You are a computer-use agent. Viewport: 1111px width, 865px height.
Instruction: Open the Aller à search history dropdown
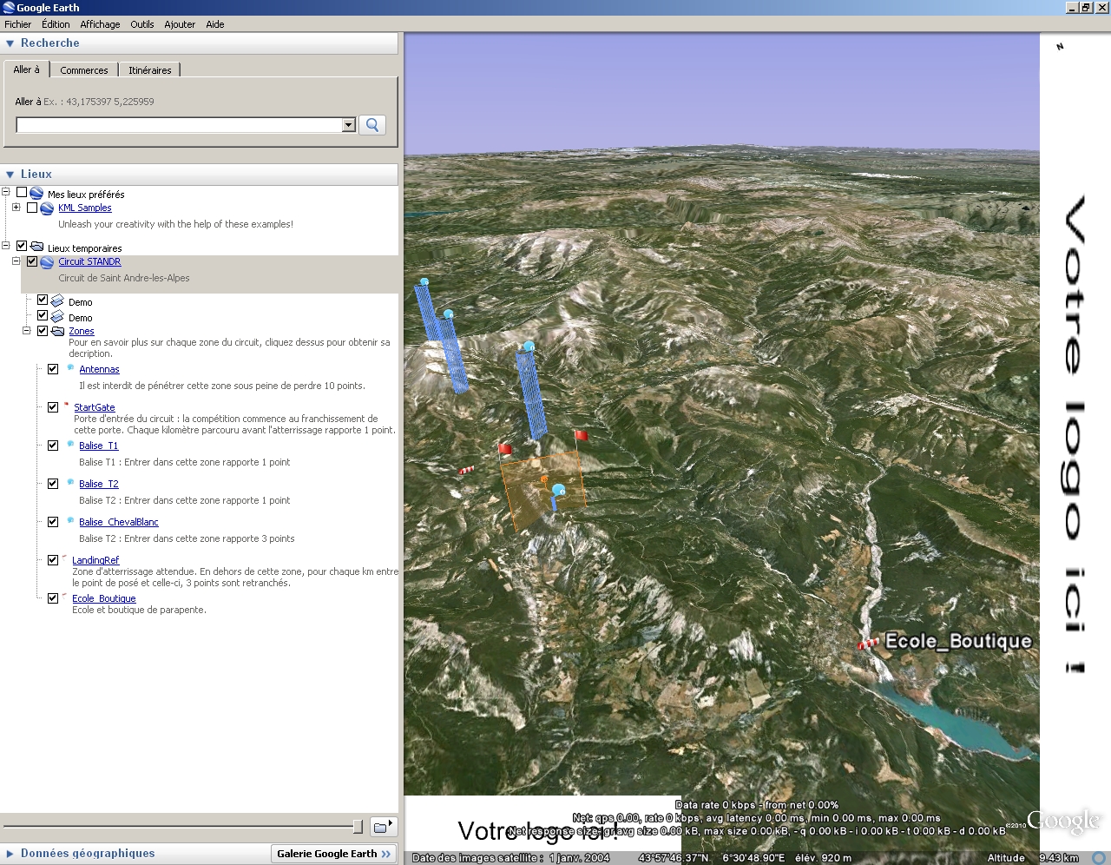[349, 125]
